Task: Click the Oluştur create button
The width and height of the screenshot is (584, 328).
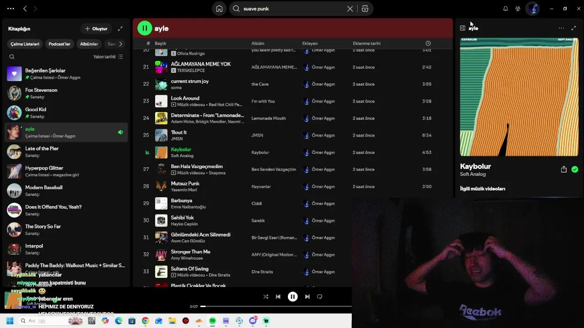Action: coord(96,29)
